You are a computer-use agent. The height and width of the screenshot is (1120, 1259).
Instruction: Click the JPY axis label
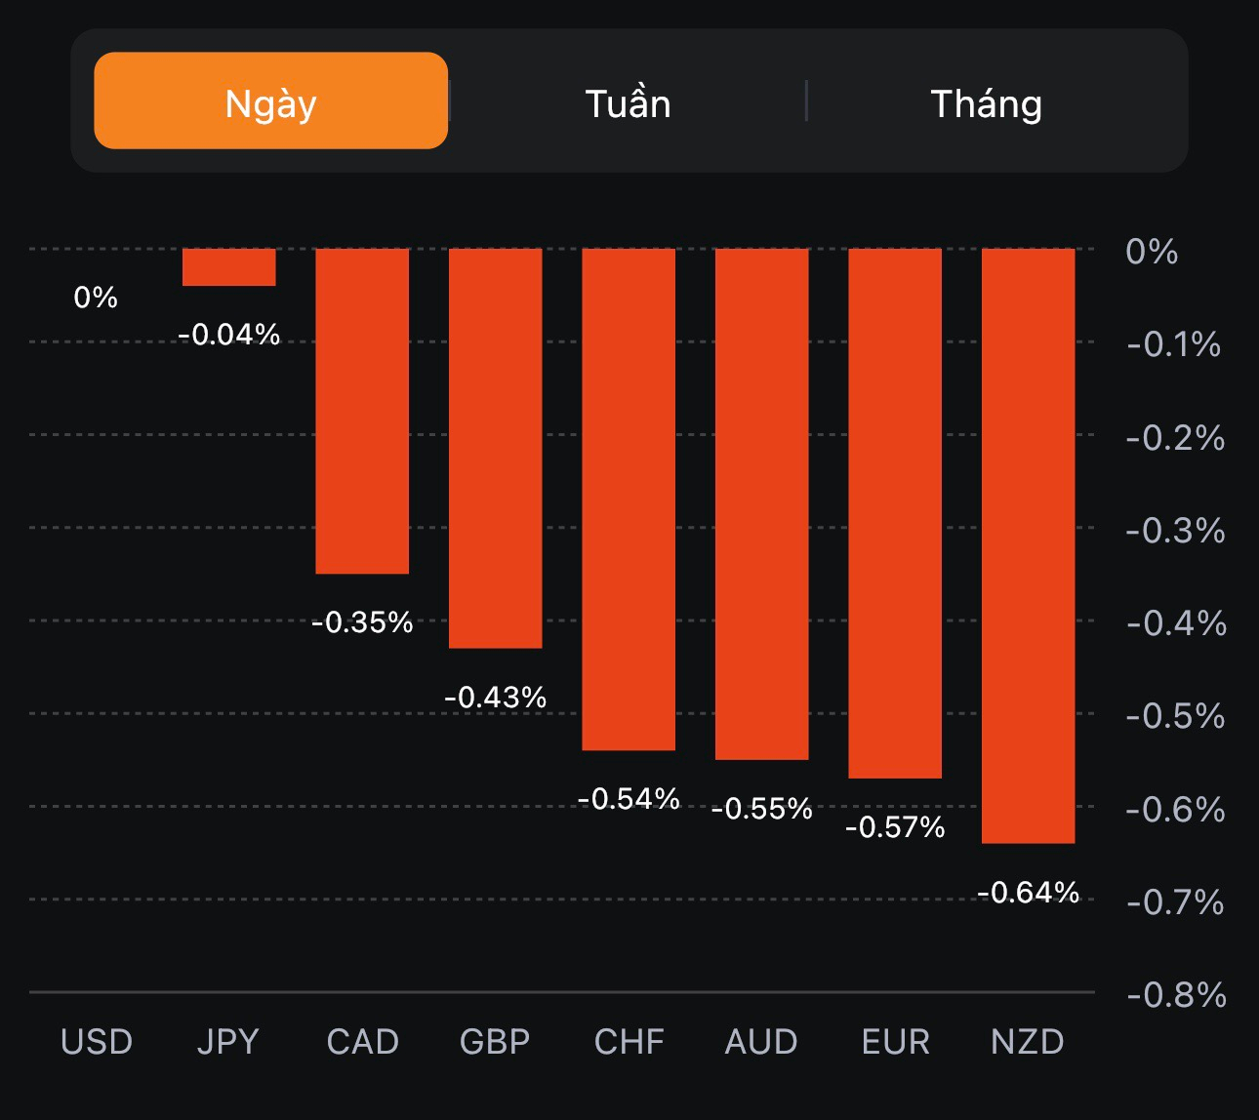pyautogui.click(x=228, y=1042)
